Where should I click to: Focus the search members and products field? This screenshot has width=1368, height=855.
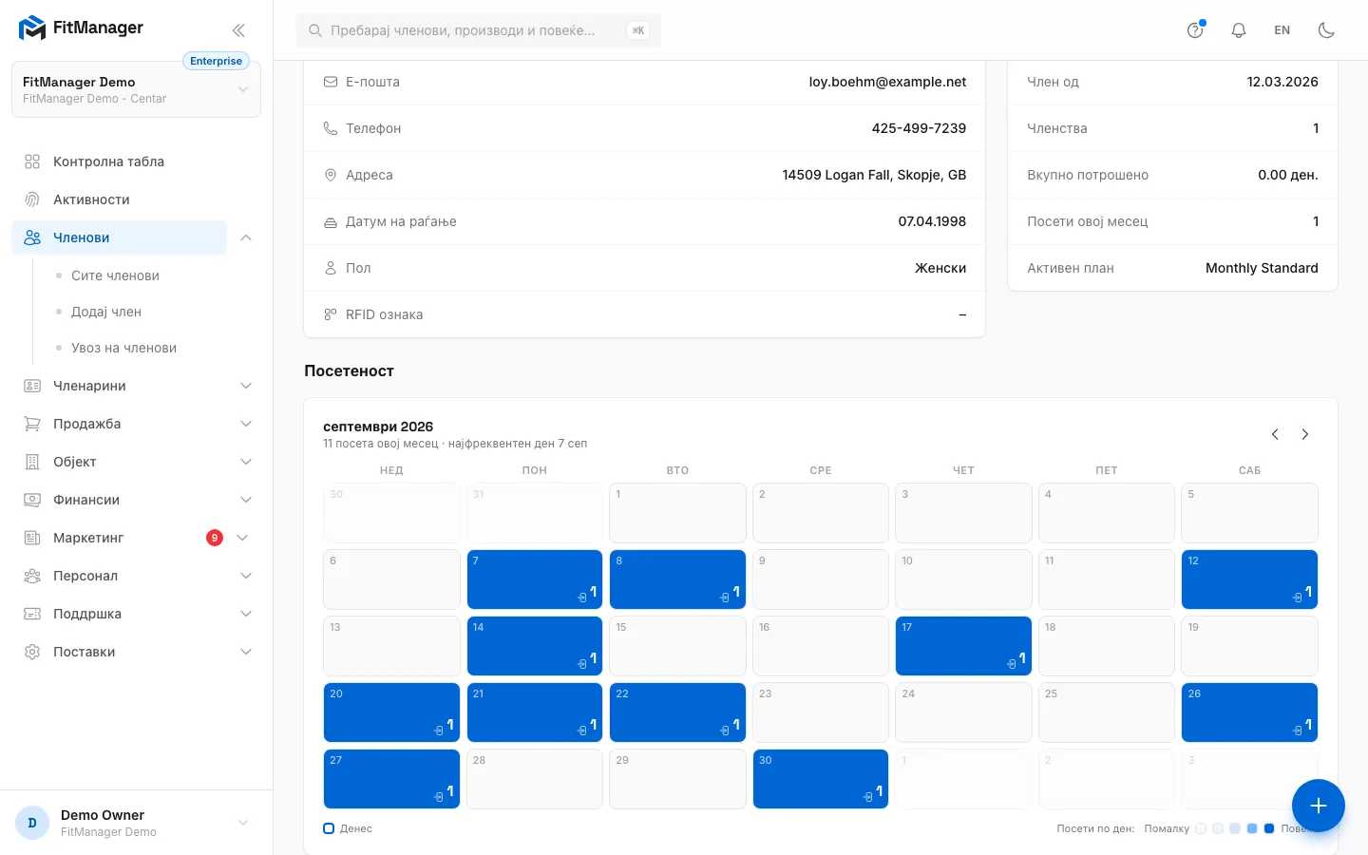(479, 30)
